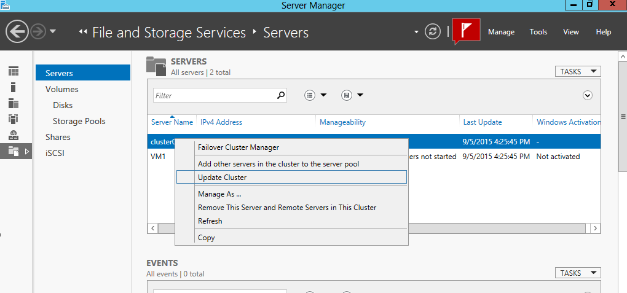The image size is (627, 293).
Task: Choose Copy from the context menu
Action: click(291, 238)
